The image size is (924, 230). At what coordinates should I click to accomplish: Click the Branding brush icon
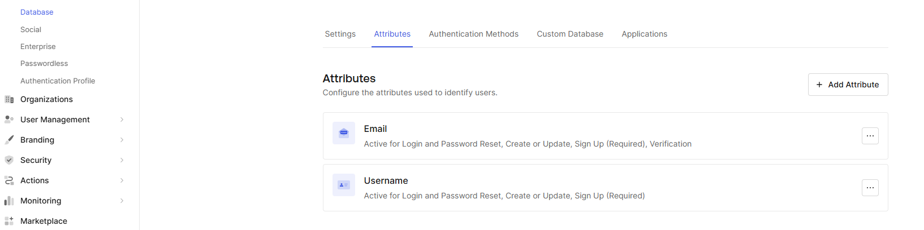pos(9,140)
